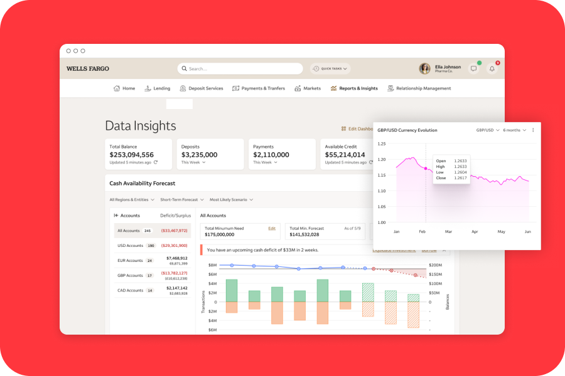Go to the Markets menu

pyautogui.click(x=308, y=88)
